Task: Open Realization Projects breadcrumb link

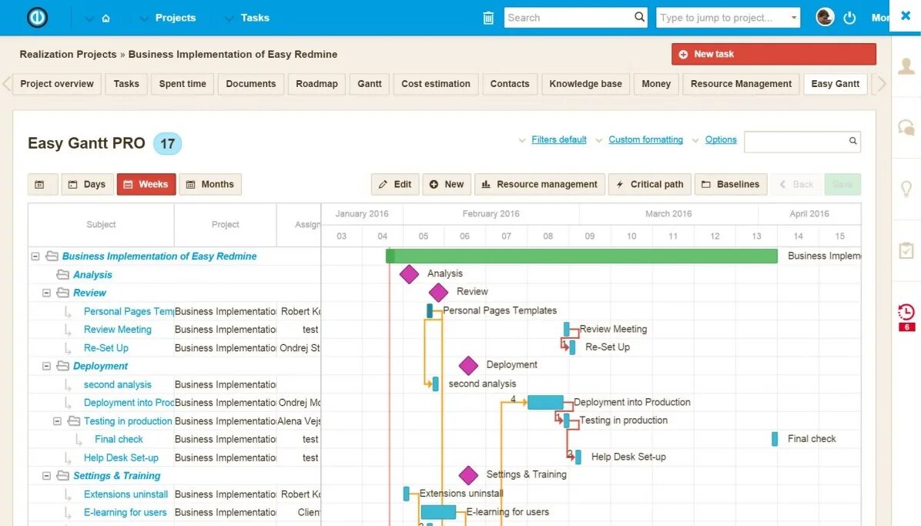Action: click(68, 54)
